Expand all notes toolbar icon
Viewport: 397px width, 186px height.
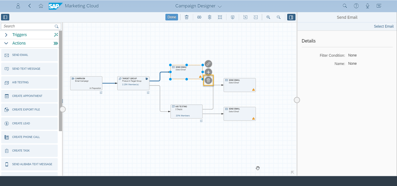click(245, 17)
